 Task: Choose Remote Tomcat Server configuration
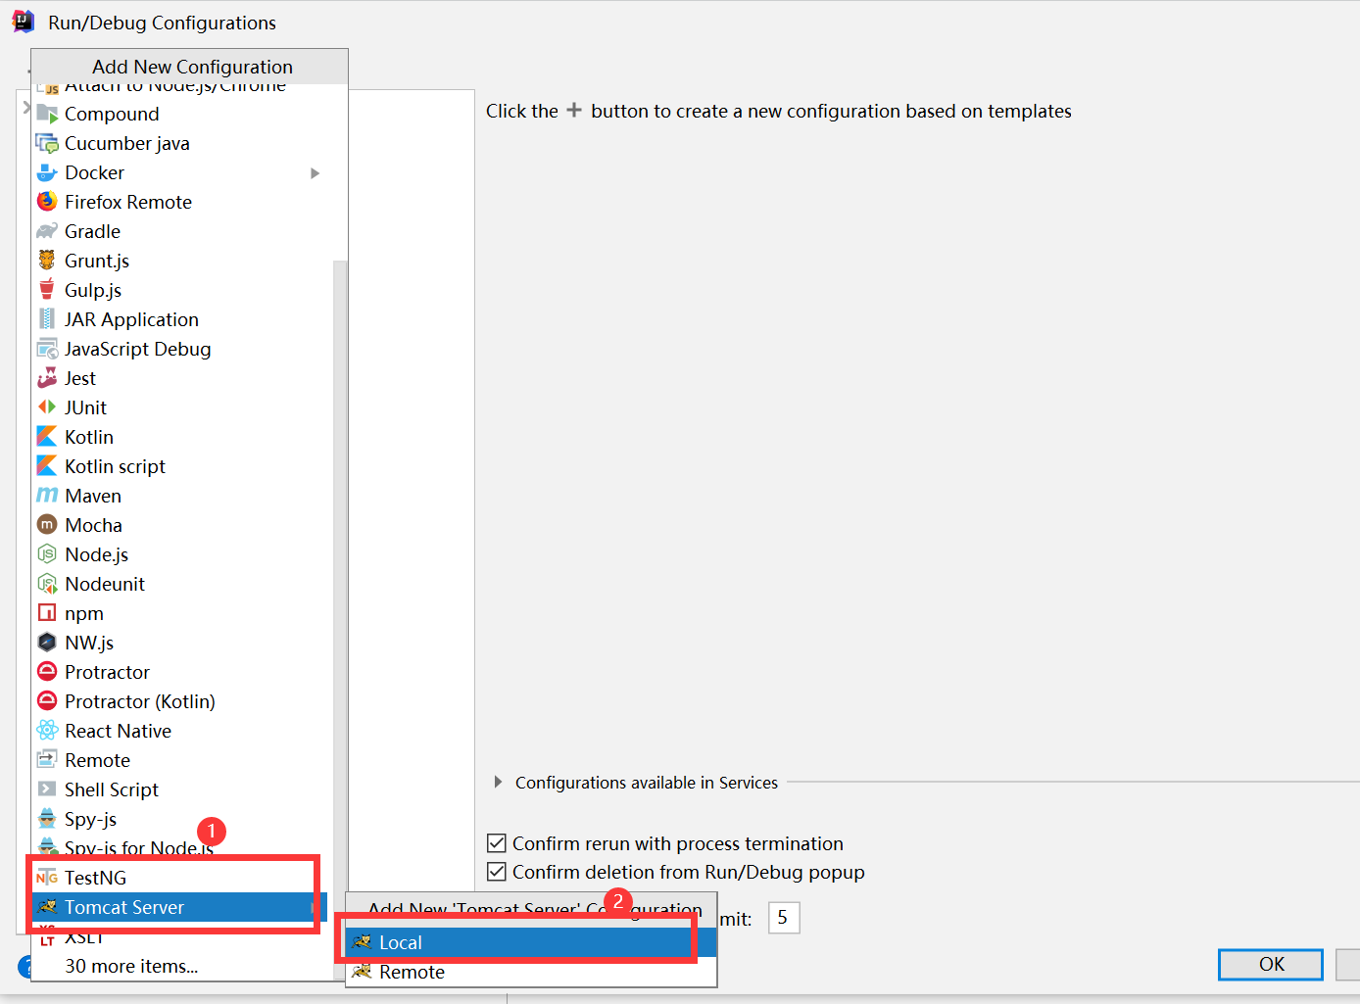coord(531,972)
